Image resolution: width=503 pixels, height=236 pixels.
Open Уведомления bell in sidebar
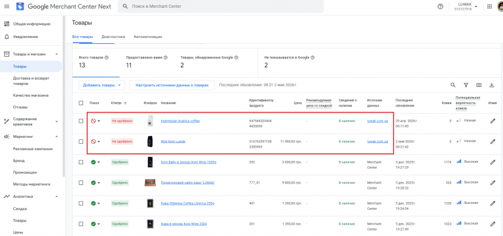pos(7,37)
